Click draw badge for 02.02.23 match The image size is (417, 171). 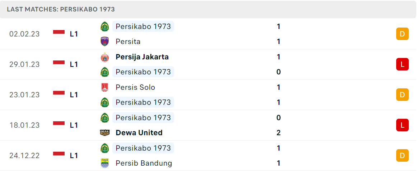click(x=402, y=34)
